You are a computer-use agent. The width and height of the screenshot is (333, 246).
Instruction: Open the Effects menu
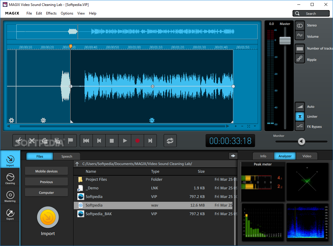pos(51,13)
